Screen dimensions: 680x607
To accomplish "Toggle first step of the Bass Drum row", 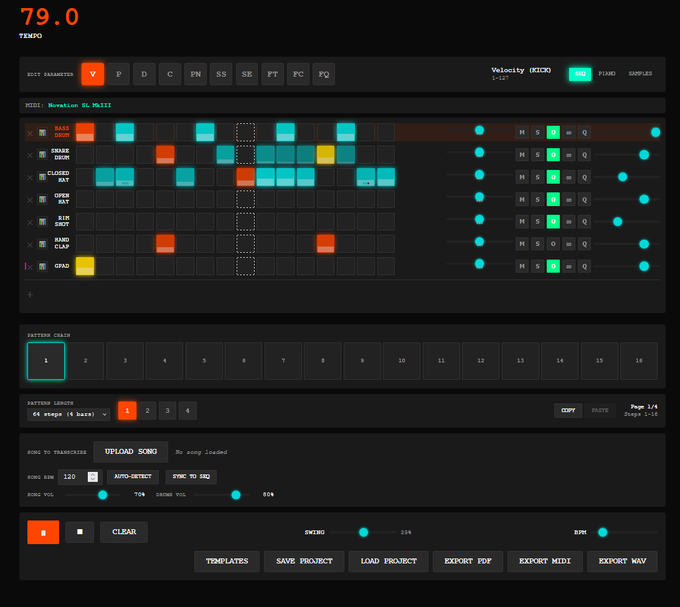I will (85, 132).
